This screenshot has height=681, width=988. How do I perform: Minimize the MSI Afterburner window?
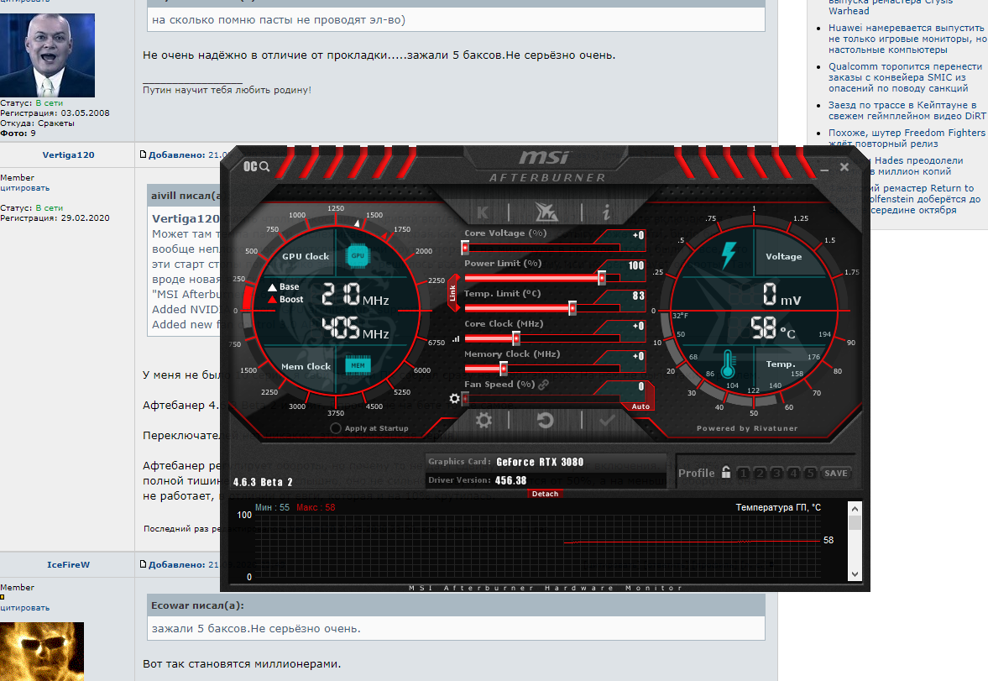(824, 168)
